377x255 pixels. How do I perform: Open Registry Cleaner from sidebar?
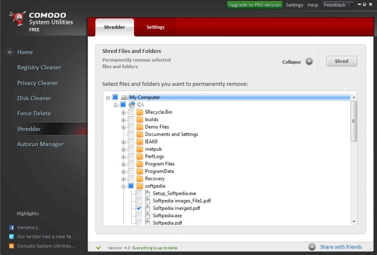coord(39,68)
